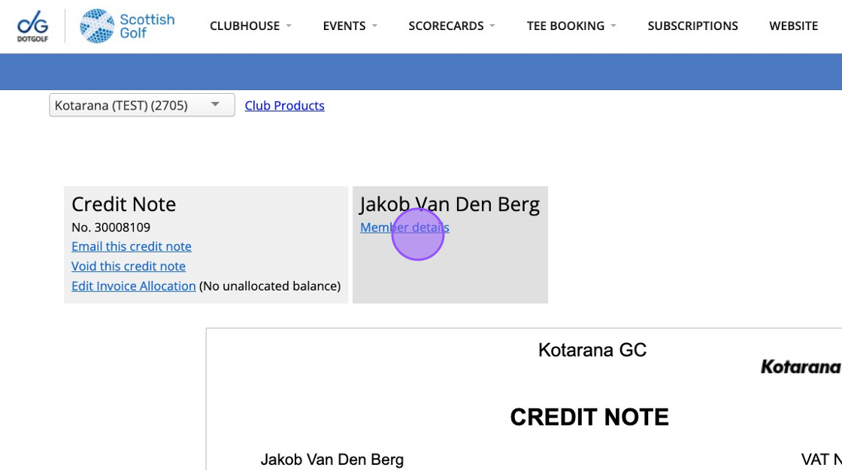This screenshot has height=470, width=842.
Task: Go to the Subscriptions page
Action: [x=692, y=26]
